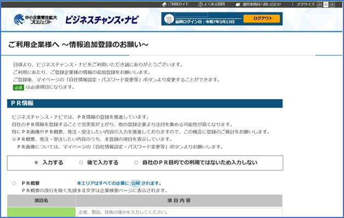Viewport: 344px width, 218px height.
Task: Click the page heading ご利用企業様へ
Action: click(78, 44)
